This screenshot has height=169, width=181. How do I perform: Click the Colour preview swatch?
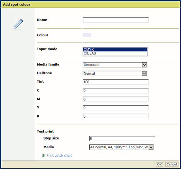[87, 35]
